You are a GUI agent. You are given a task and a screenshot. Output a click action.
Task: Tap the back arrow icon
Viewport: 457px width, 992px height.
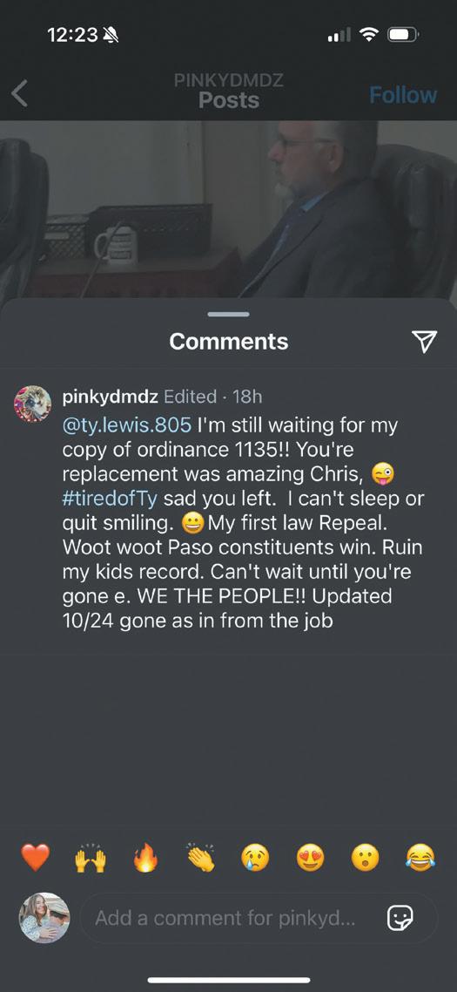coord(20,95)
